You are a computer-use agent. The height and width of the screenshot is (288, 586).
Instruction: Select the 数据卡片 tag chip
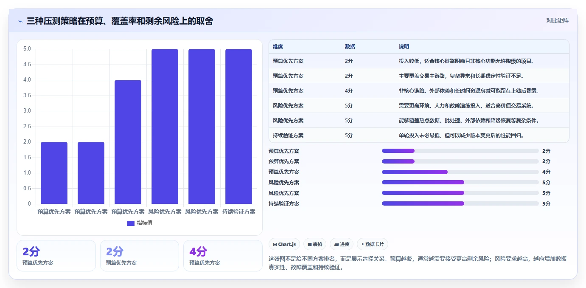click(373, 244)
